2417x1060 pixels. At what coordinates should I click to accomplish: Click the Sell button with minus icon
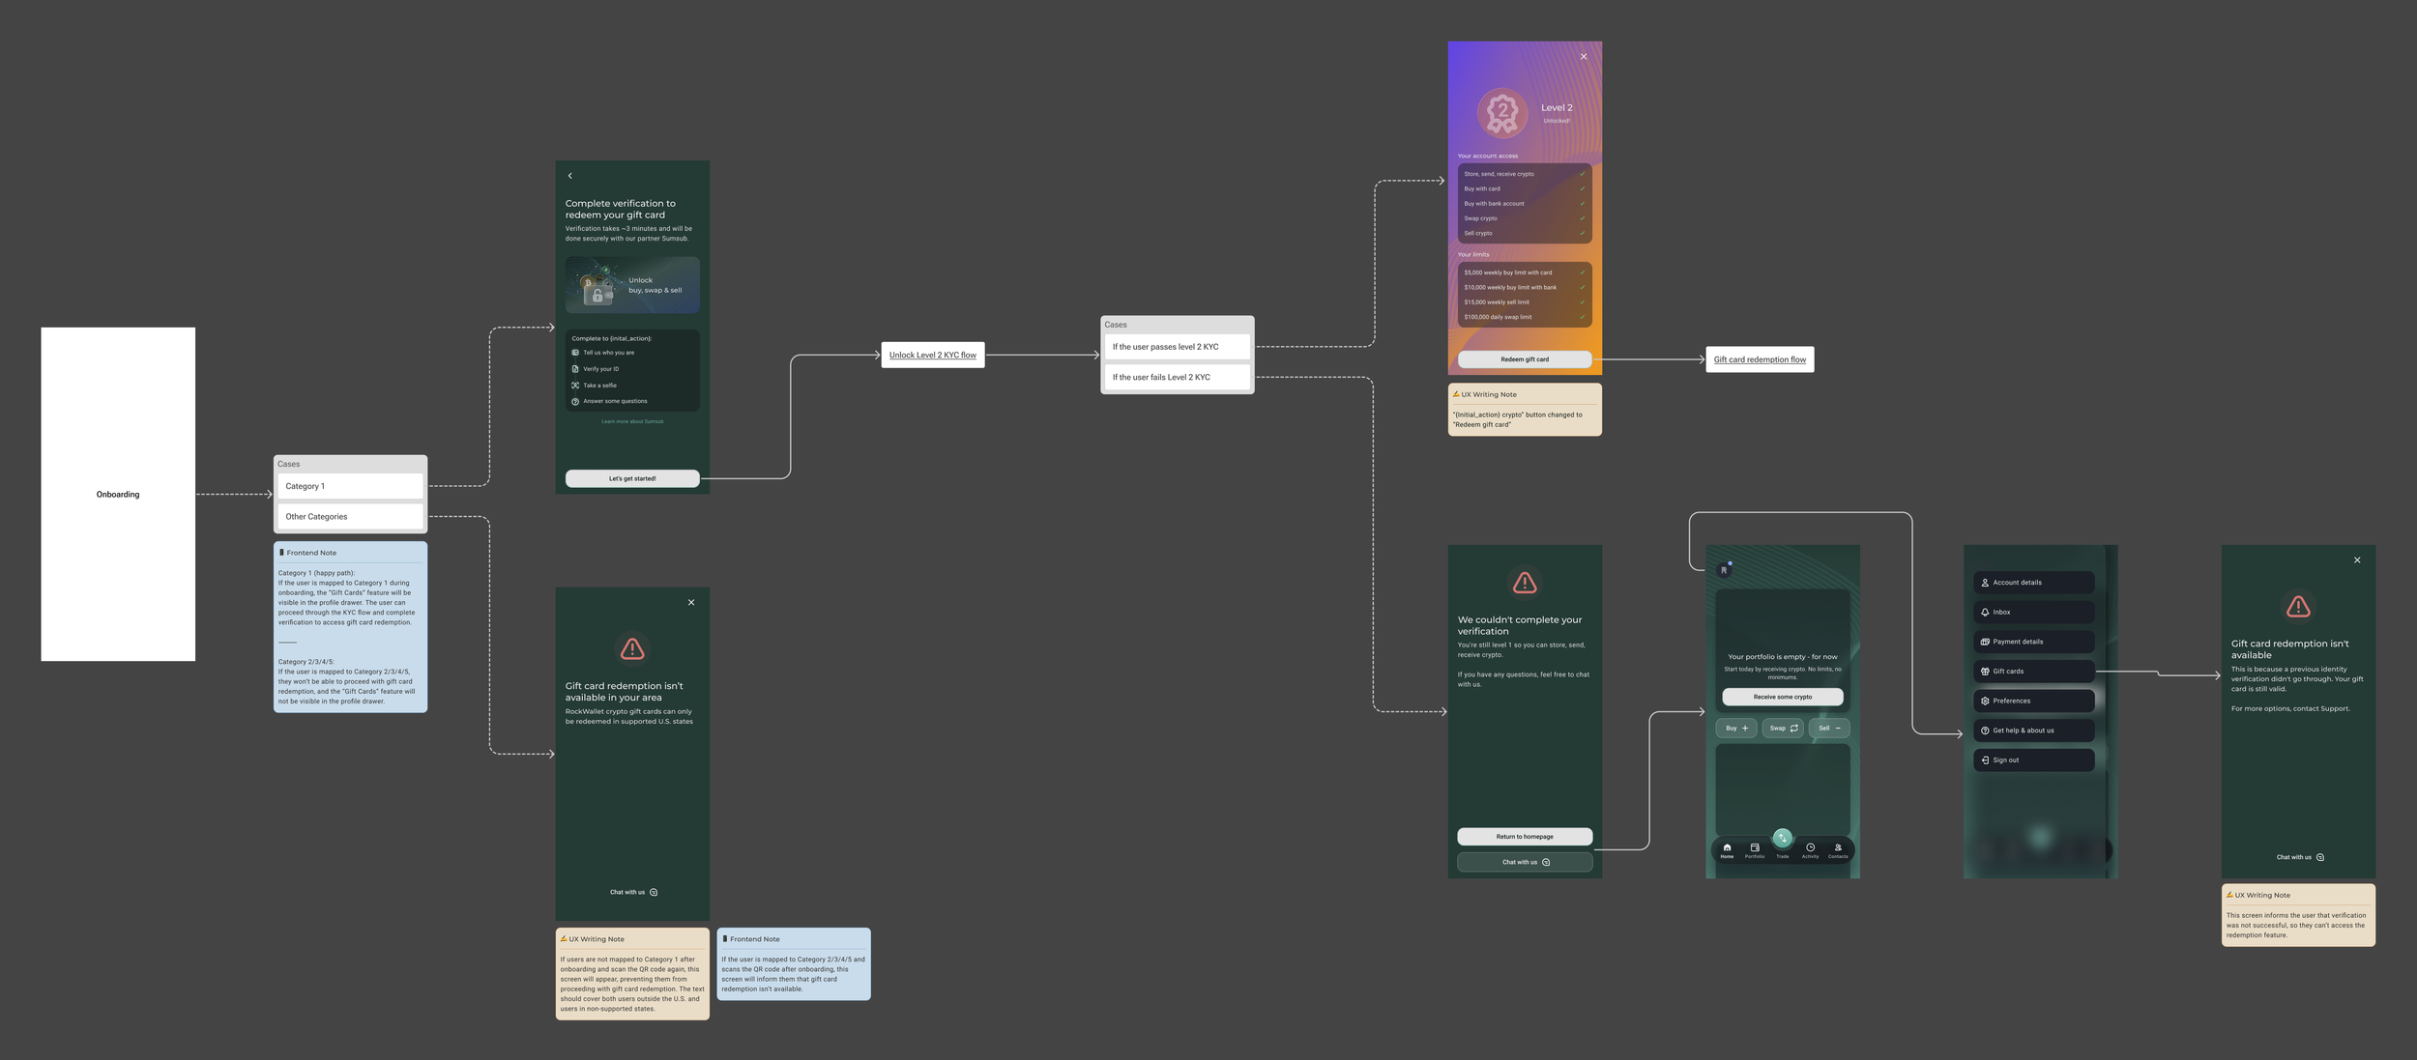pyautogui.click(x=1829, y=729)
